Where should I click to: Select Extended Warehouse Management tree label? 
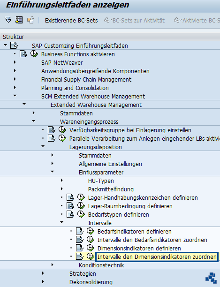pos(96,105)
